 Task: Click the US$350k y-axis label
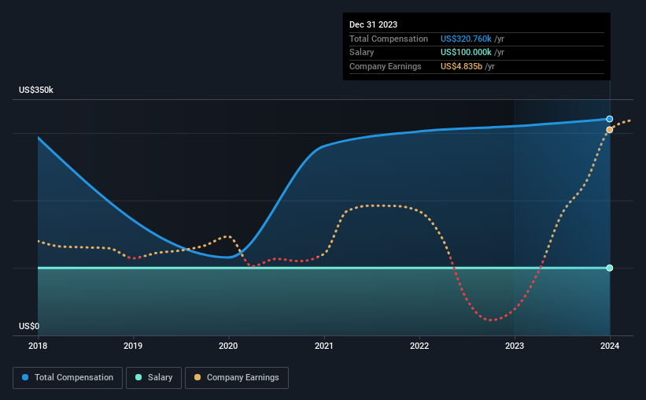36,90
